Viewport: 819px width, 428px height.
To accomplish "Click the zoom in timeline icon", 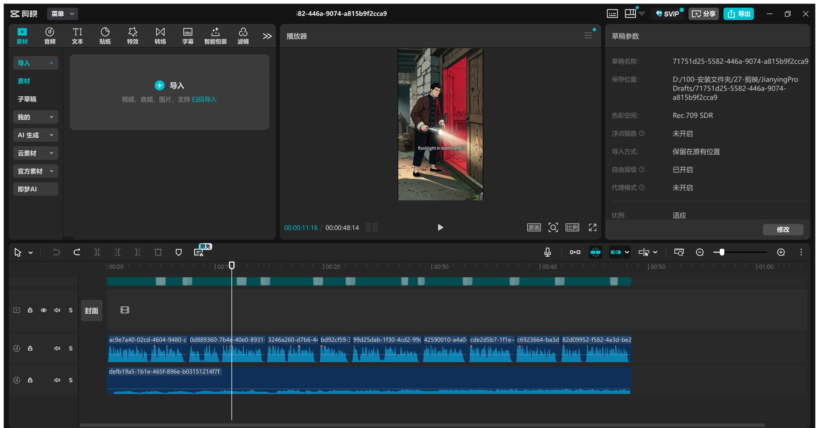I will pyautogui.click(x=781, y=252).
